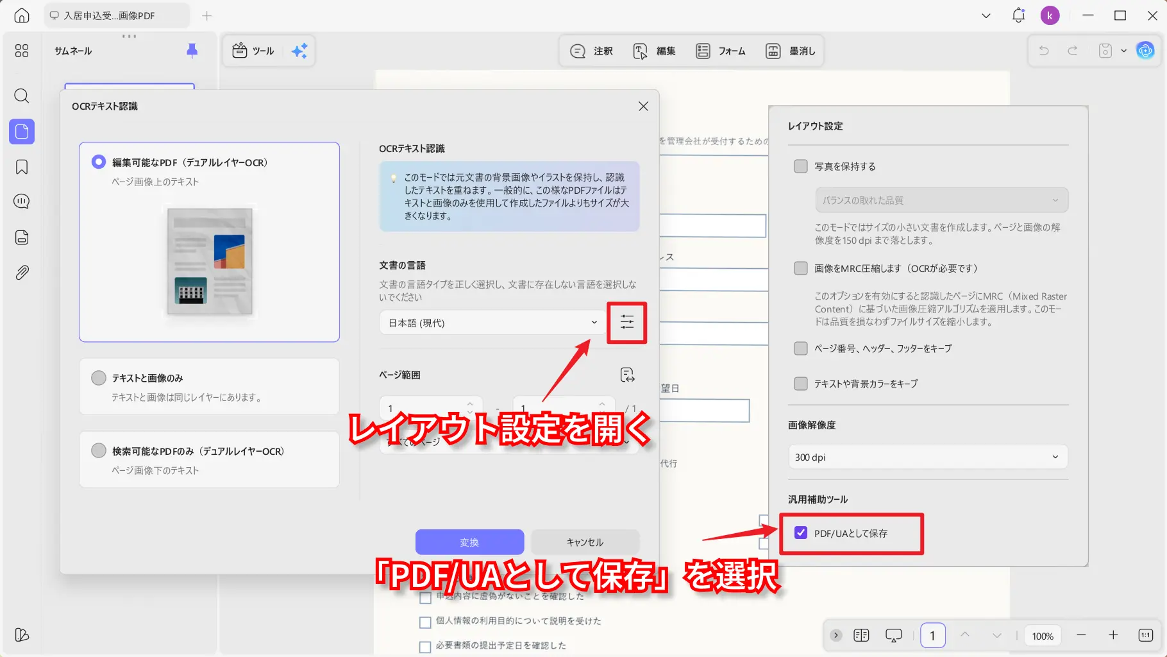Open the layers sidebar icon
The image size is (1167, 657).
(22, 237)
